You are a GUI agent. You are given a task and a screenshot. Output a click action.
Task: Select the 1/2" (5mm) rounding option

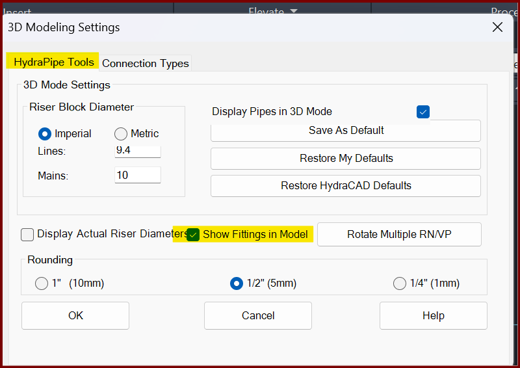tap(237, 283)
